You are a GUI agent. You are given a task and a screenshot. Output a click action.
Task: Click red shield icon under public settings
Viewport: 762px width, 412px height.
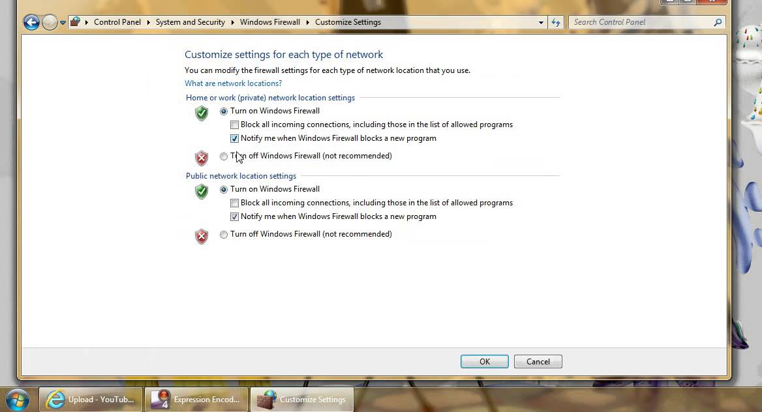(201, 236)
